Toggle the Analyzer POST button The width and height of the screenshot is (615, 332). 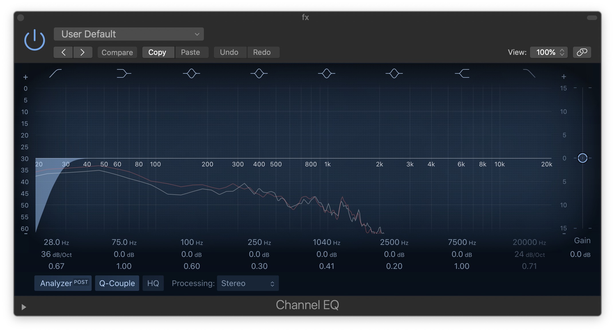[x=63, y=283]
